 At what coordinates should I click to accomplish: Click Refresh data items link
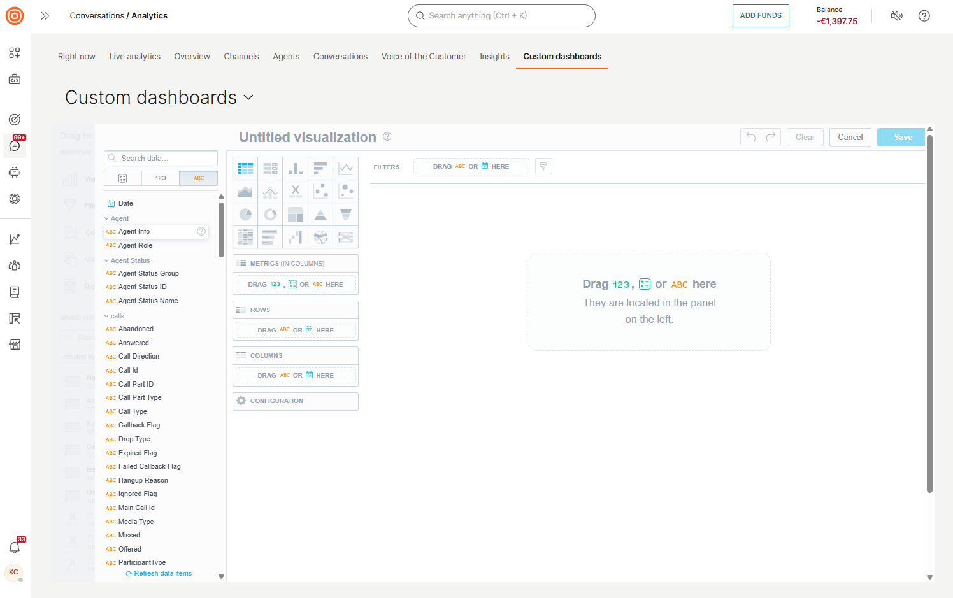coord(159,573)
